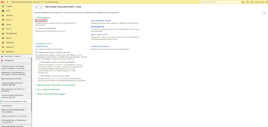
Task: Switch to Ввод начальных остатков 3 от 22.12.2016
Action: [x=16, y=90]
